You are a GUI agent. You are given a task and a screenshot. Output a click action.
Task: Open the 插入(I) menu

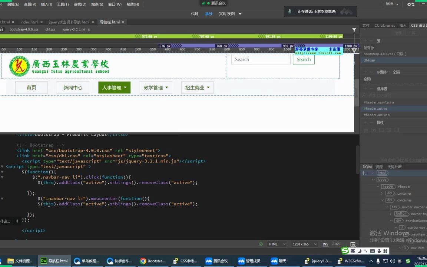click(46, 4)
